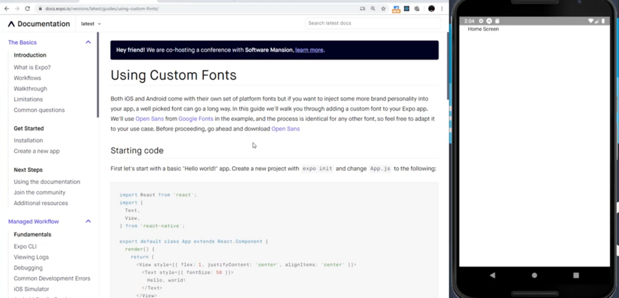
Task: Click the Documentation title in the header
Action: [44, 24]
